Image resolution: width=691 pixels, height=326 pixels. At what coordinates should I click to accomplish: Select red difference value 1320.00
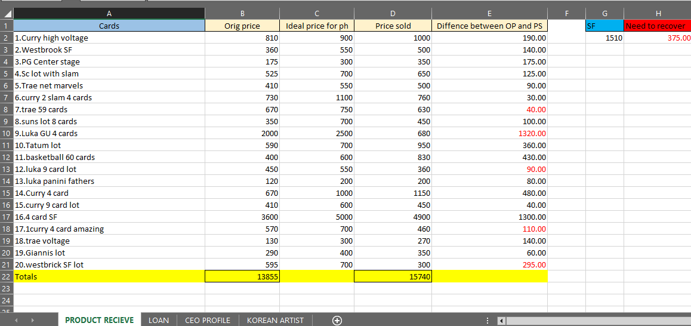pos(489,133)
